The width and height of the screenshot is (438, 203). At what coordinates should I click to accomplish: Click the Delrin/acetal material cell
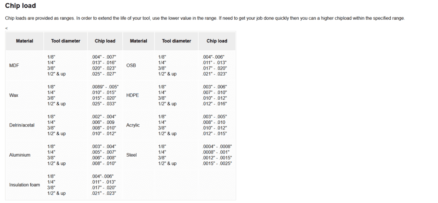pos(22,125)
